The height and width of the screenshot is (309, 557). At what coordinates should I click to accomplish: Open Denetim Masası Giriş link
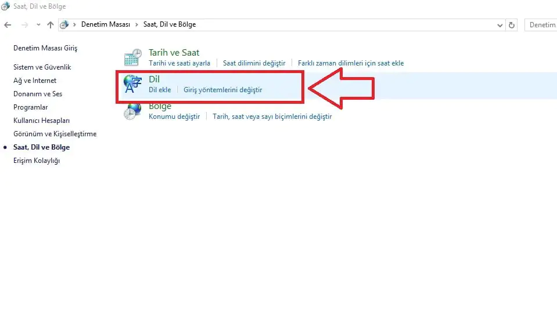click(45, 48)
